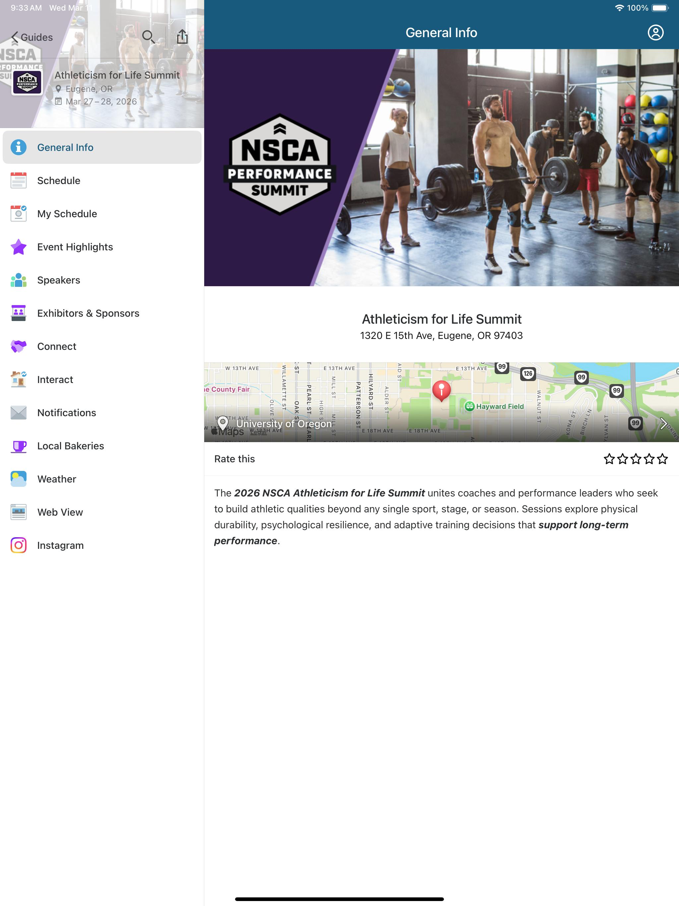679x906 pixels.
Task: Click the Connect handshake icon
Action: pyautogui.click(x=19, y=347)
